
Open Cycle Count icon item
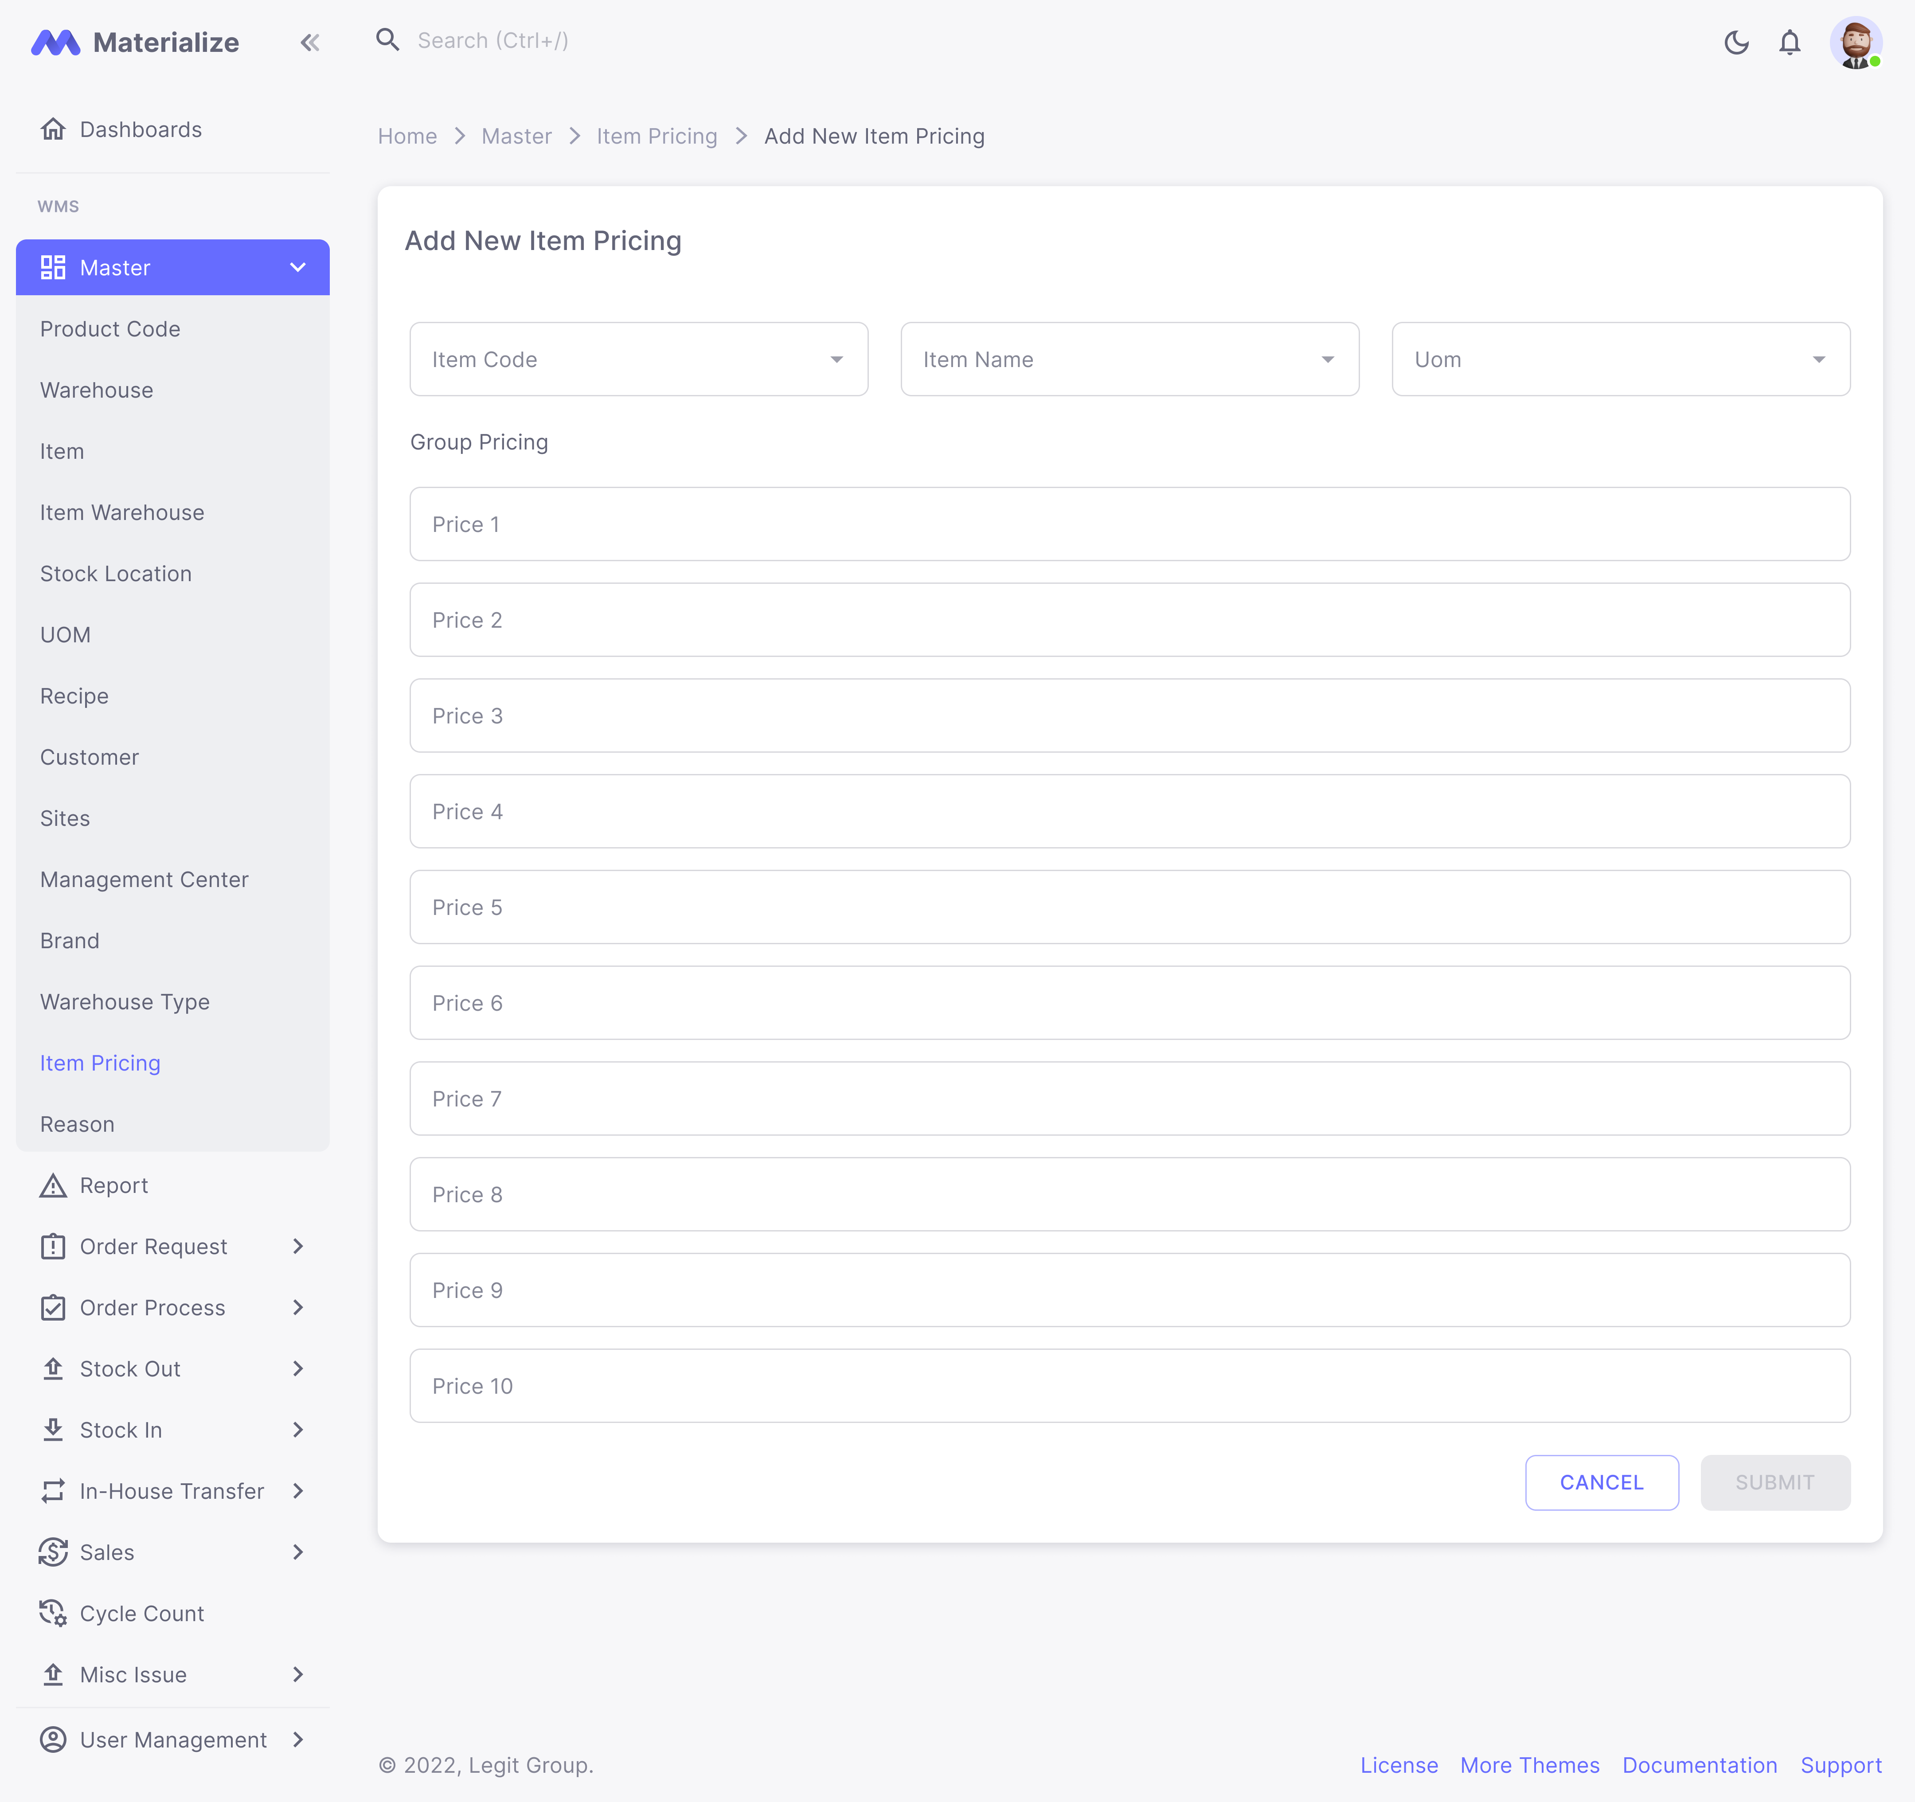(53, 1613)
